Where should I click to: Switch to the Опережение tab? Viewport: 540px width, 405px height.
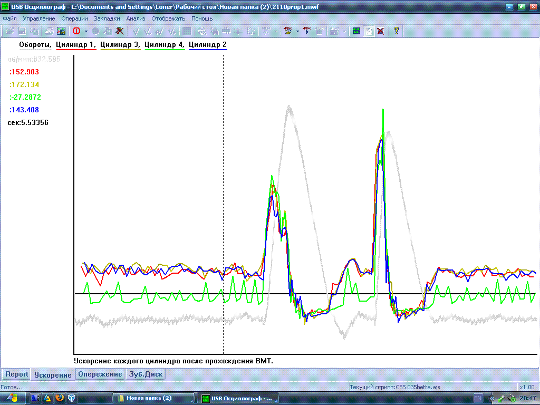coord(100,374)
